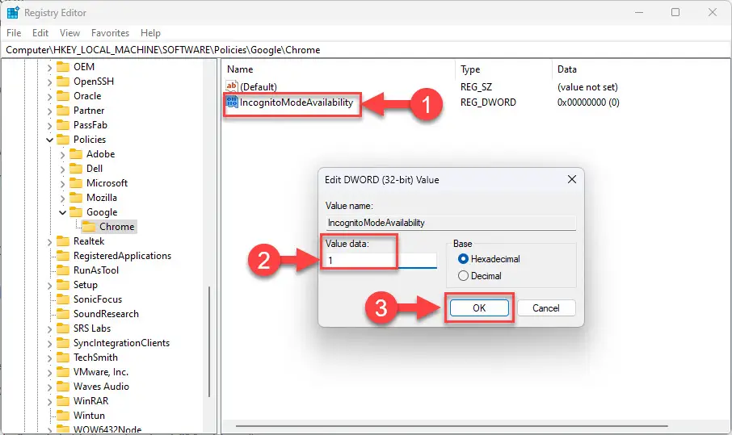
Task: Open the View menu
Action: [x=69, y=32]
